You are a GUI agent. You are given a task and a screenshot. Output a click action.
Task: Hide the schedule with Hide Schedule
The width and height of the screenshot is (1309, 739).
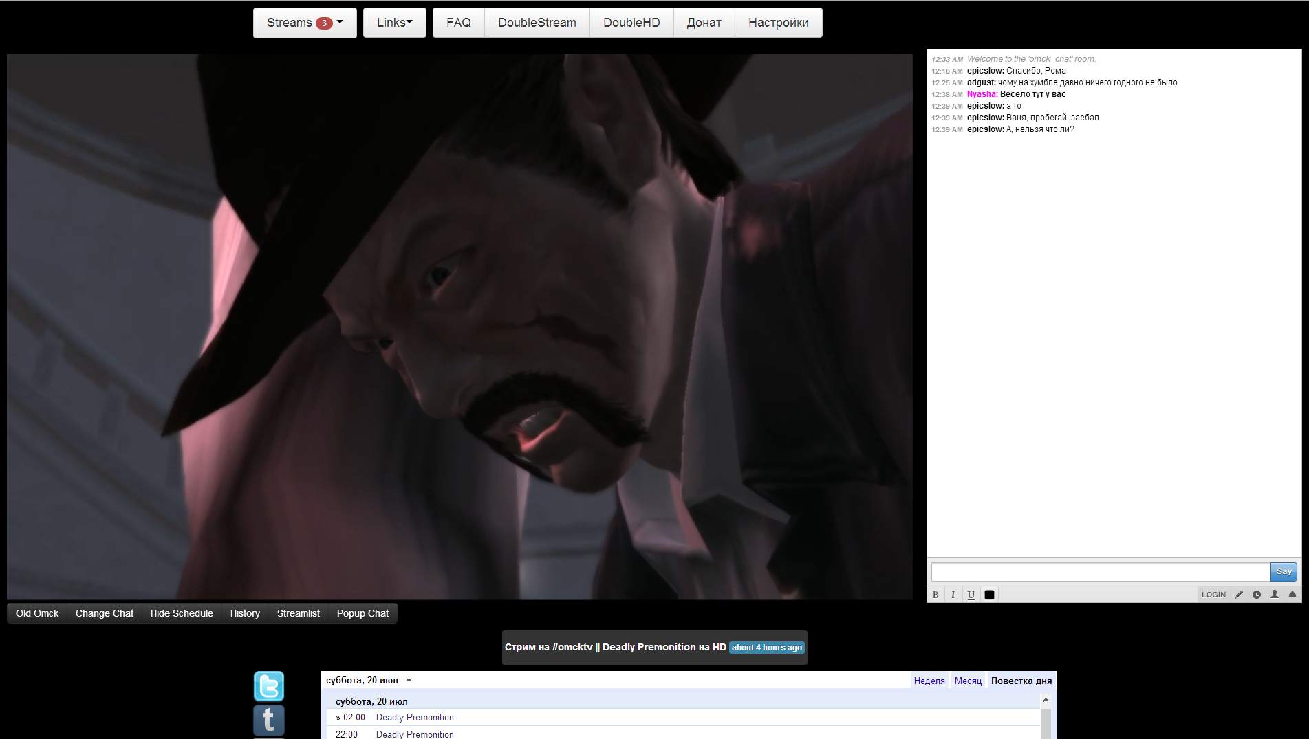coord(182,613)
